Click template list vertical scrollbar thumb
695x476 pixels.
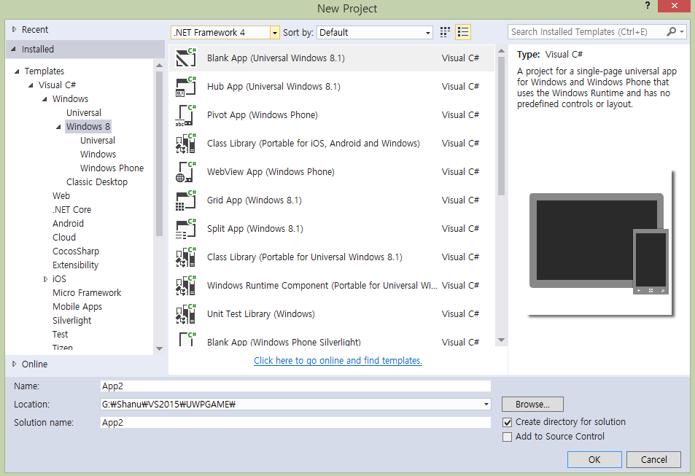tap(501, 126)
